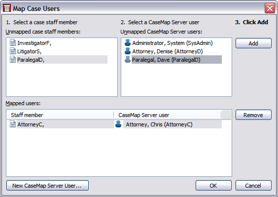Remove the selected mapped user
The height and width of the screenshot is (197, 278).
pyautogui.click(x=253, y=115)
